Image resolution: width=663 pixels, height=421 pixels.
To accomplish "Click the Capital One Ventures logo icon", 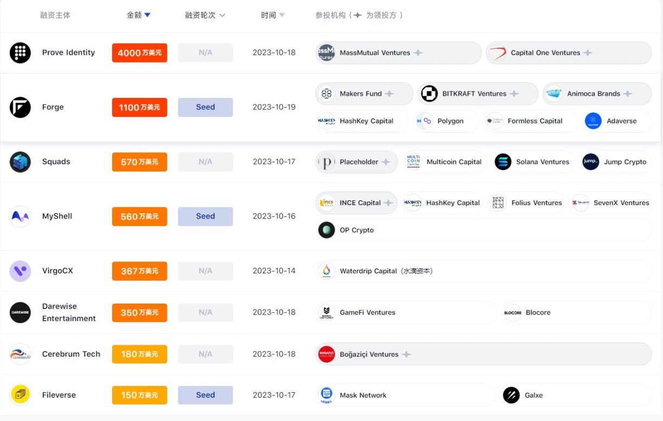I will click(x=497, y=53).
